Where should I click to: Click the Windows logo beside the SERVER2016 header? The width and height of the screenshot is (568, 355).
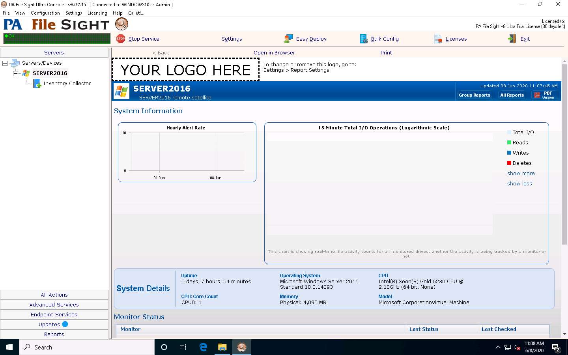point(121,91)
